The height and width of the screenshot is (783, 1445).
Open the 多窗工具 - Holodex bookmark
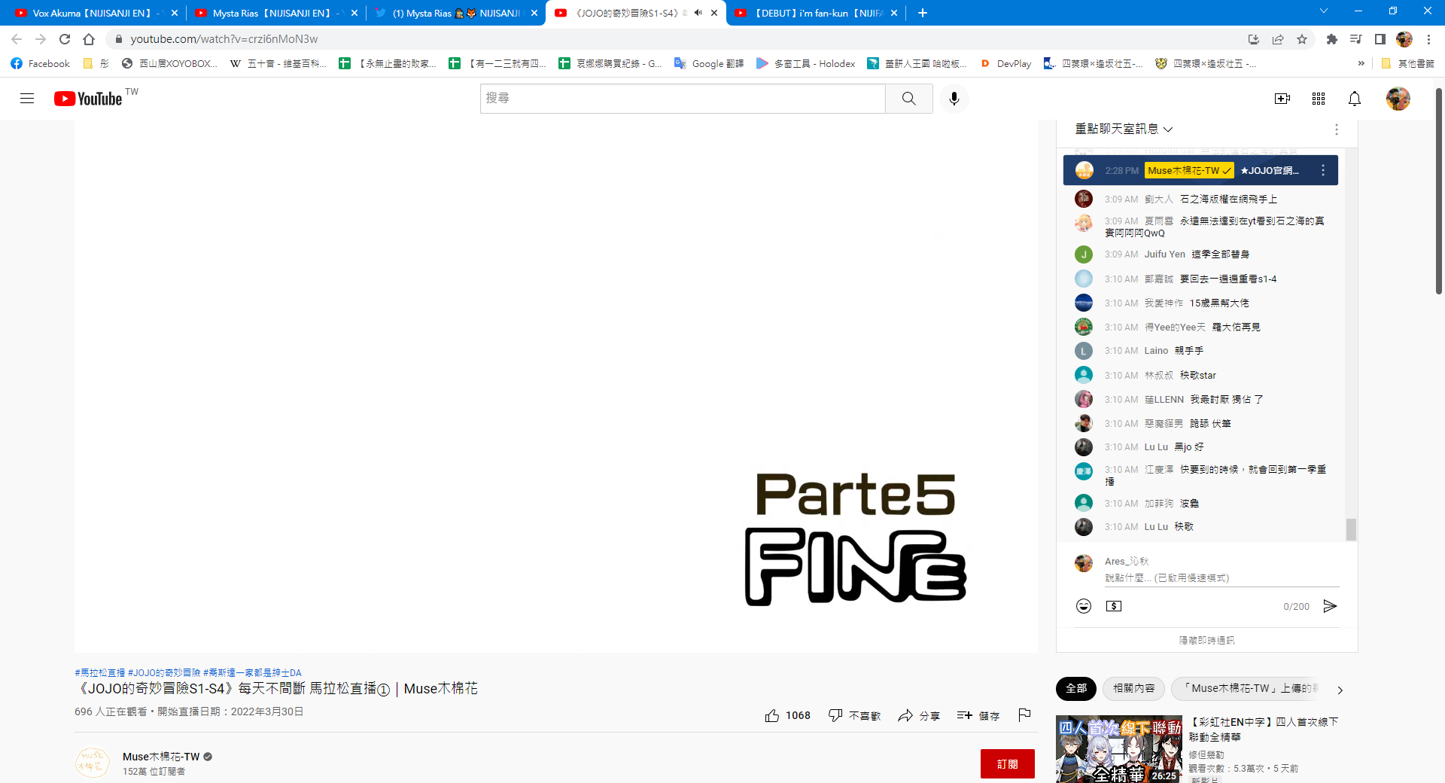click(806, 63)
